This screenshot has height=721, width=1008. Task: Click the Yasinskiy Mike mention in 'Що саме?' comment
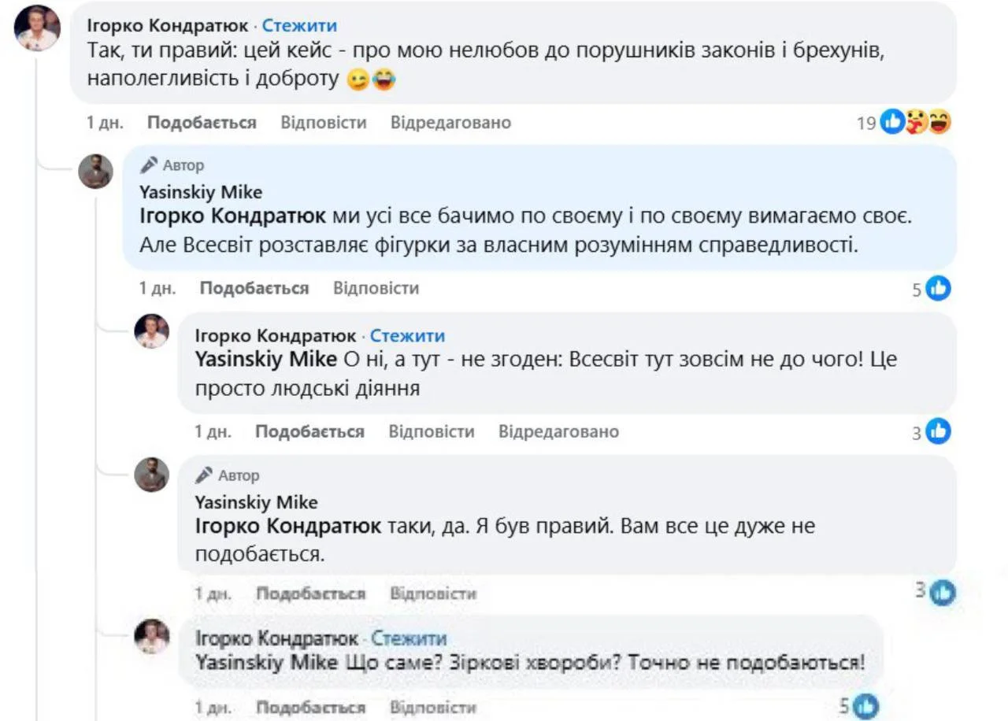click(x=267, y=663)
